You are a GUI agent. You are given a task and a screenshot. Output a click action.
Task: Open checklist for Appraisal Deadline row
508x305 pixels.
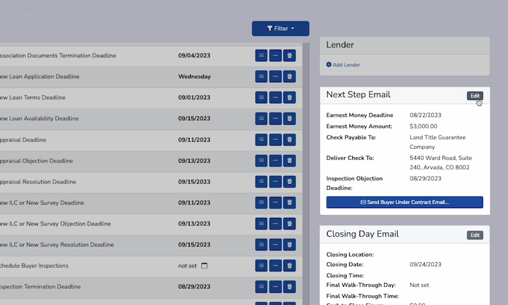(x=261, y=140)
